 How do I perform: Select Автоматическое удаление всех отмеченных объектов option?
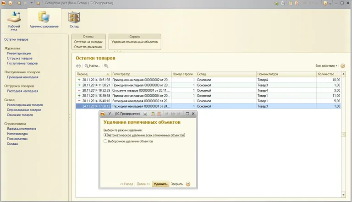click(106, 136)
